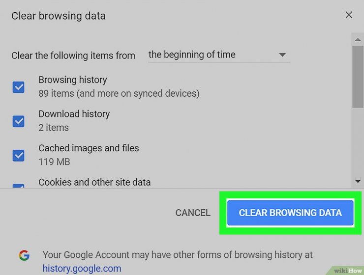Click the wikiHow watermark logo

[x=347, y=271]
